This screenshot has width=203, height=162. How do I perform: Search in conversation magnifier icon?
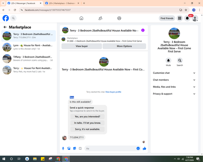coord(180,60)
